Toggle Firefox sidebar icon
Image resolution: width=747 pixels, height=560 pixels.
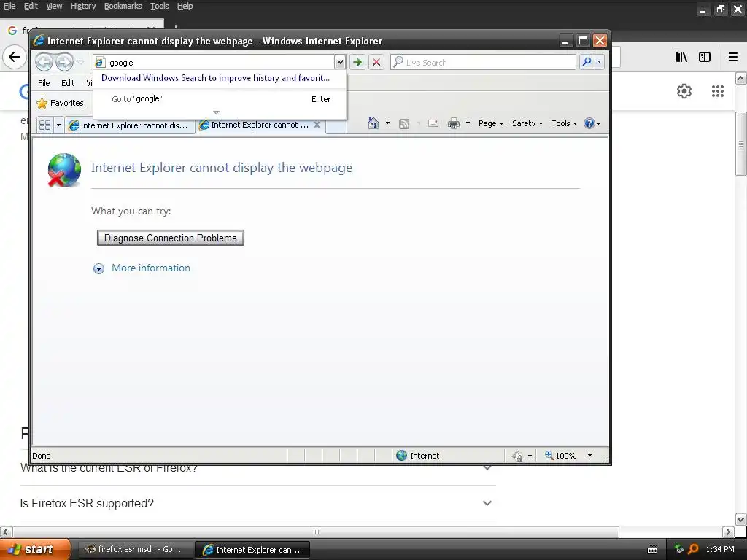pos(705,57)
